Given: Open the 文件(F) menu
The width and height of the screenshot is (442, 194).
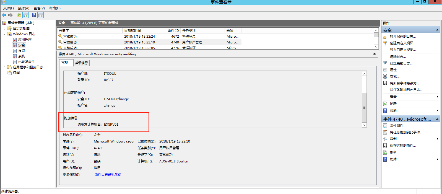Looking at the screenshot, I should tap(9, 8).
